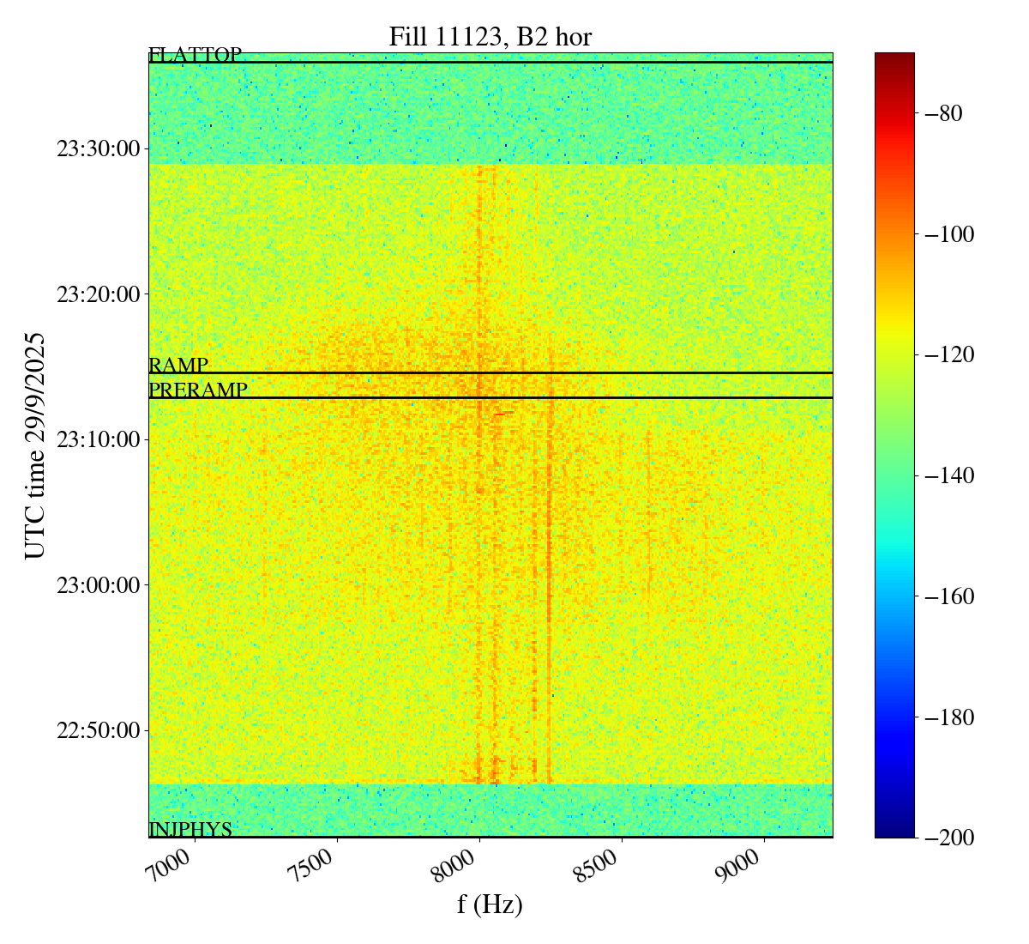Screen dimensions: 1029x944
Task: Select the "UTC time 29/9/2025" y-axis label
Action: (35, 445)
